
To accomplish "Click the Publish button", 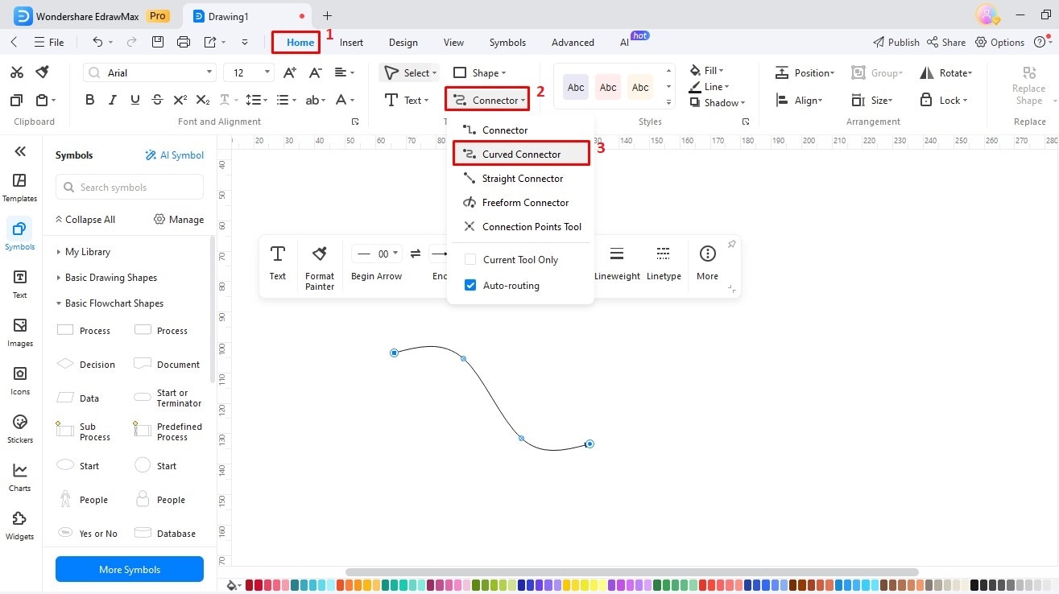I will point(896,43).
